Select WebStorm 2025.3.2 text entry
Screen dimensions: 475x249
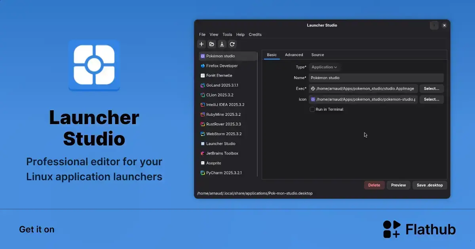pos(224,134)
